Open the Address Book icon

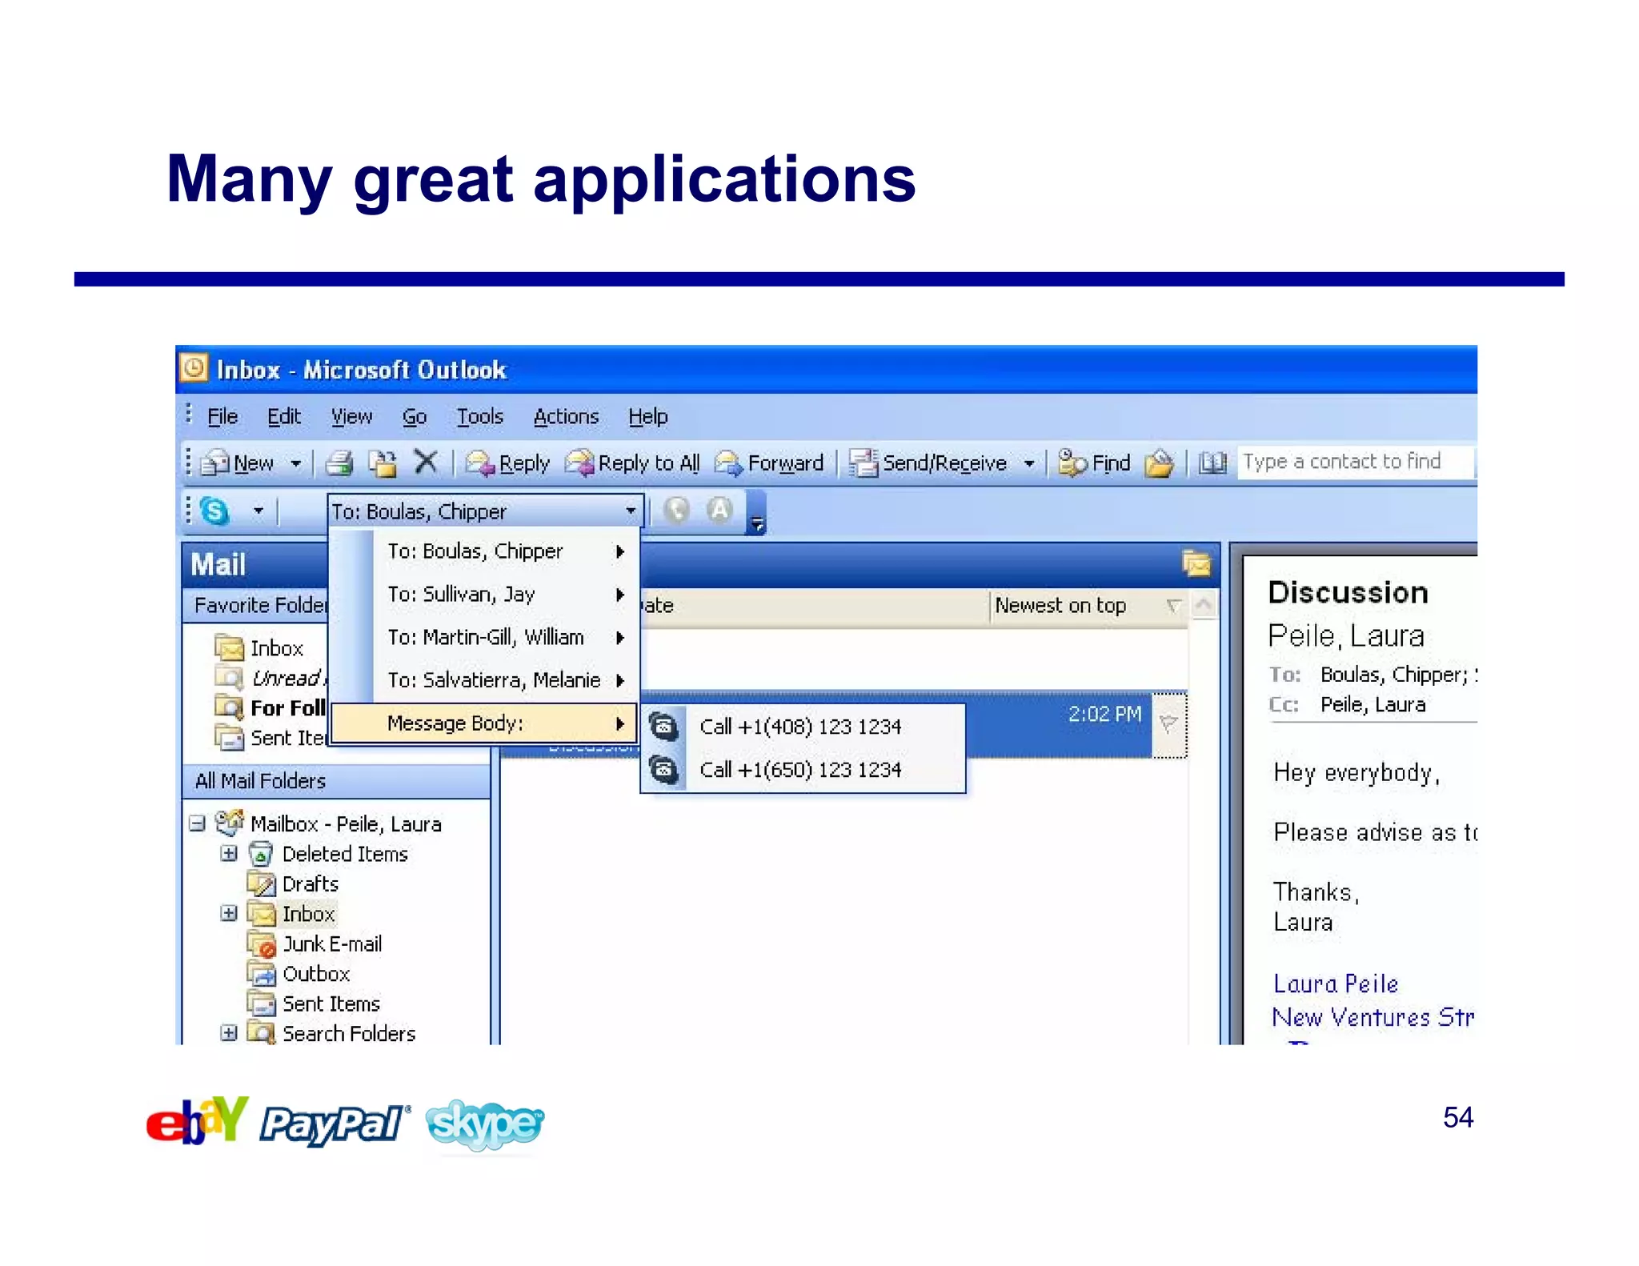pos(1212,463)
